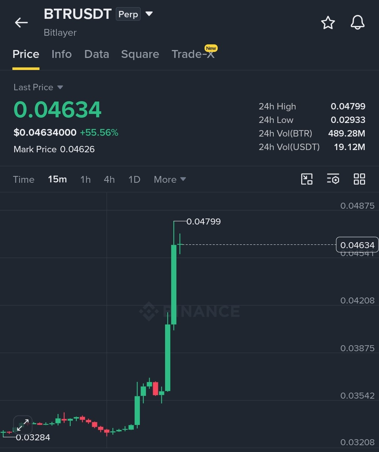The height and width of the screenshot is (452, 379).
Task: Tap the large 0.04634 last price
Action: pyautogui.click(x=58, y=109)
